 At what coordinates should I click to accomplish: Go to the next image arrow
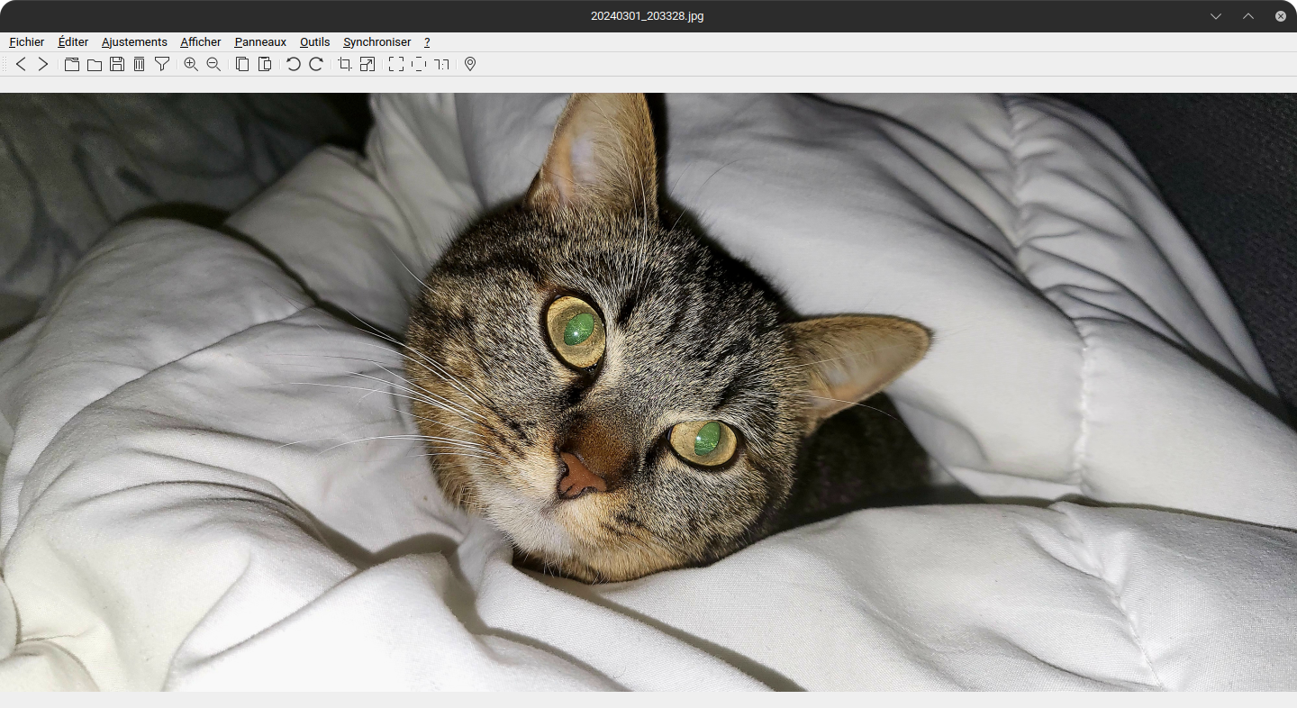click(x=42, y=64)
